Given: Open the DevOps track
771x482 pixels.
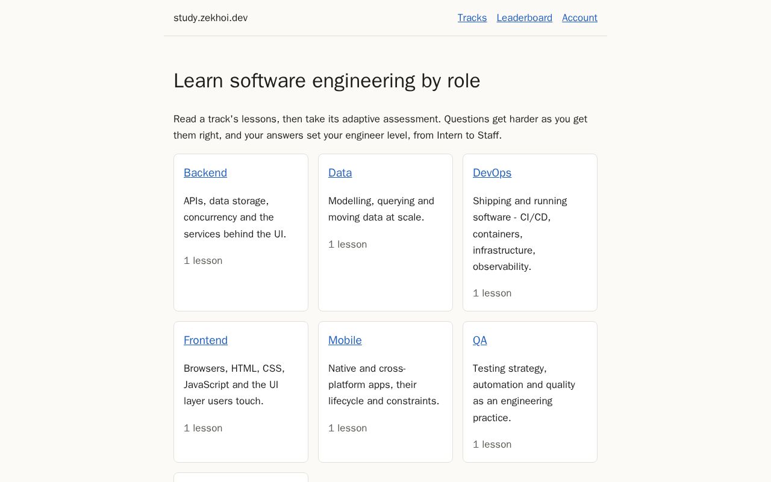Looking at the screenshot, I should (492, 173).
